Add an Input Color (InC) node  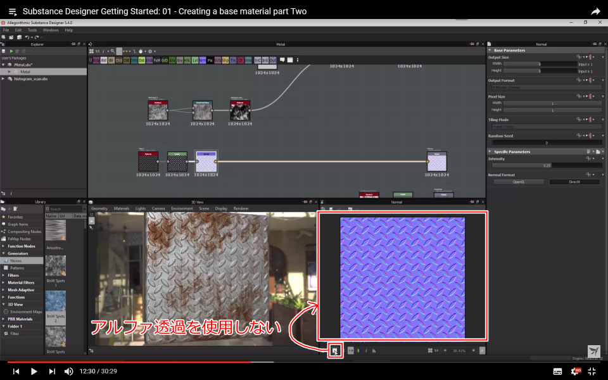258,61
